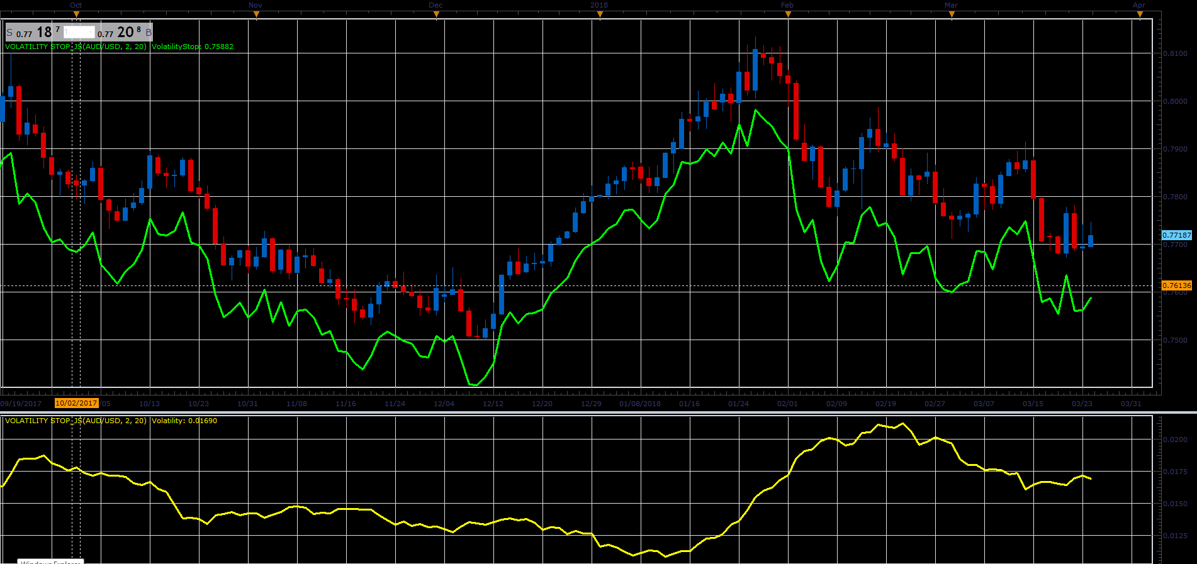The width and height of the screenshot is (1197, 564).
Task: Click the 11/08 date axis label
Action: 296,404
